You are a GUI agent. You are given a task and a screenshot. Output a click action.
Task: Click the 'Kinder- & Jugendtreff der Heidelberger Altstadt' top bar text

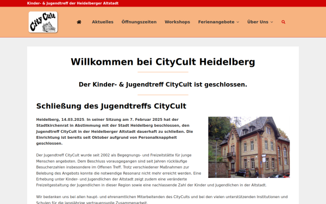pos(73,3)
